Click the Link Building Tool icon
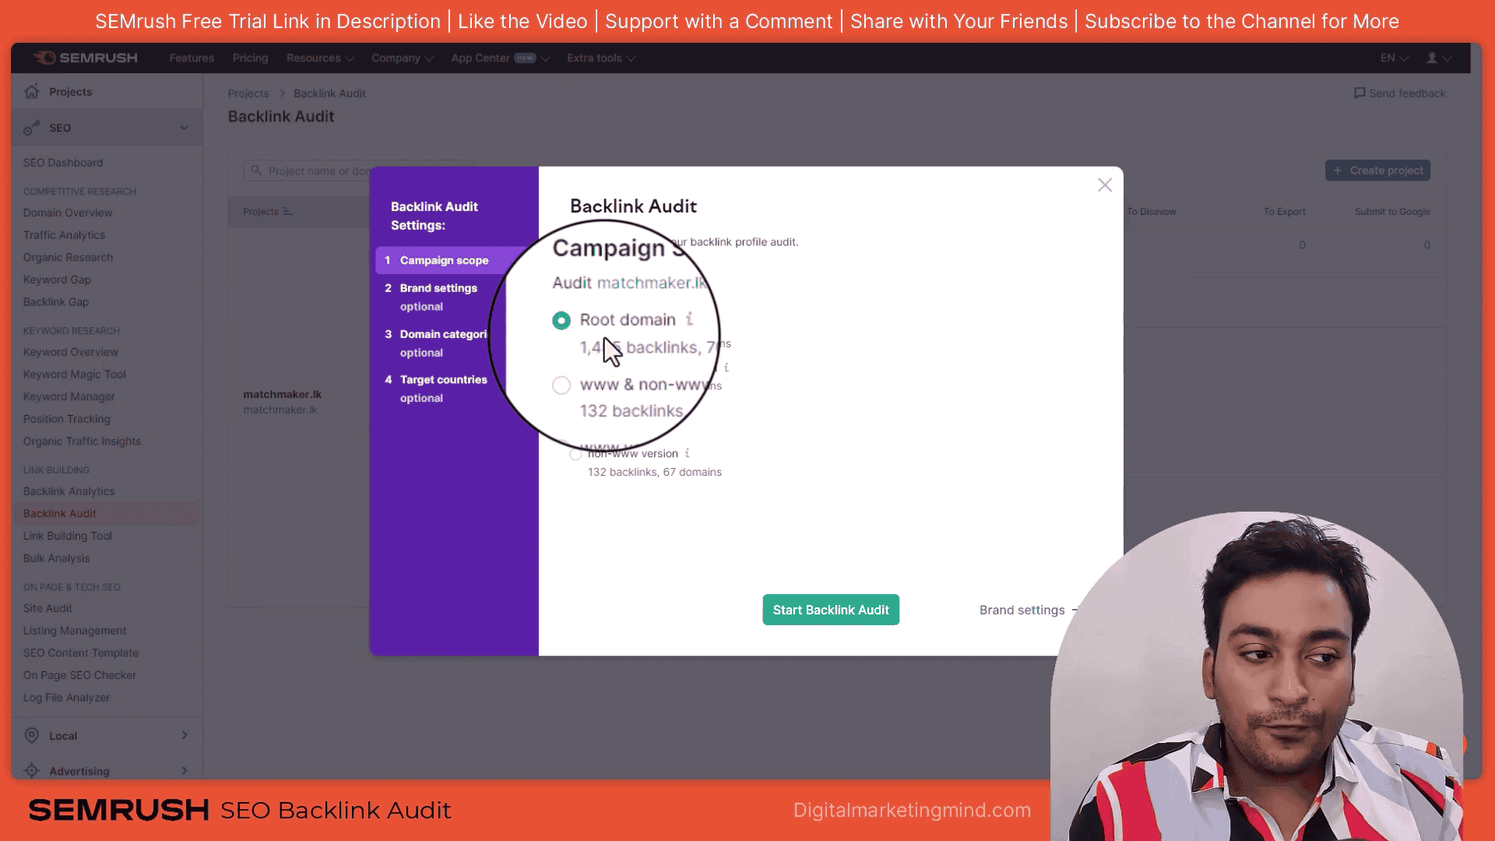The width and height of the screenshot is (1495, 841). coord(67,535)
